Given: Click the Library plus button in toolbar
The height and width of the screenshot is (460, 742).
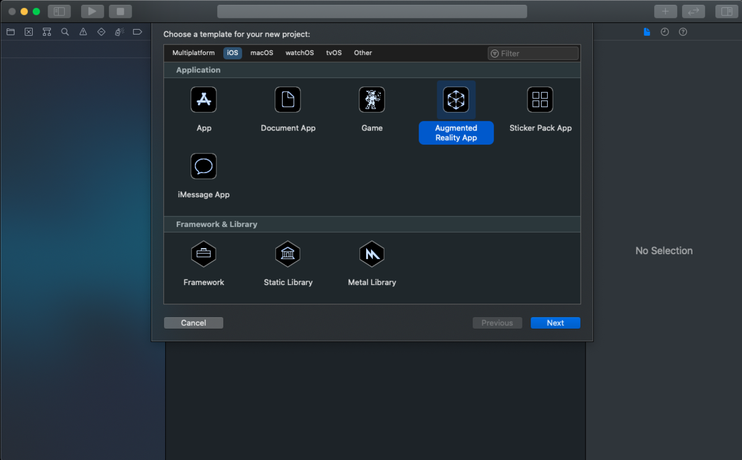Looking at the screenshot, I should pyautogui.click(x=665, y=11).
